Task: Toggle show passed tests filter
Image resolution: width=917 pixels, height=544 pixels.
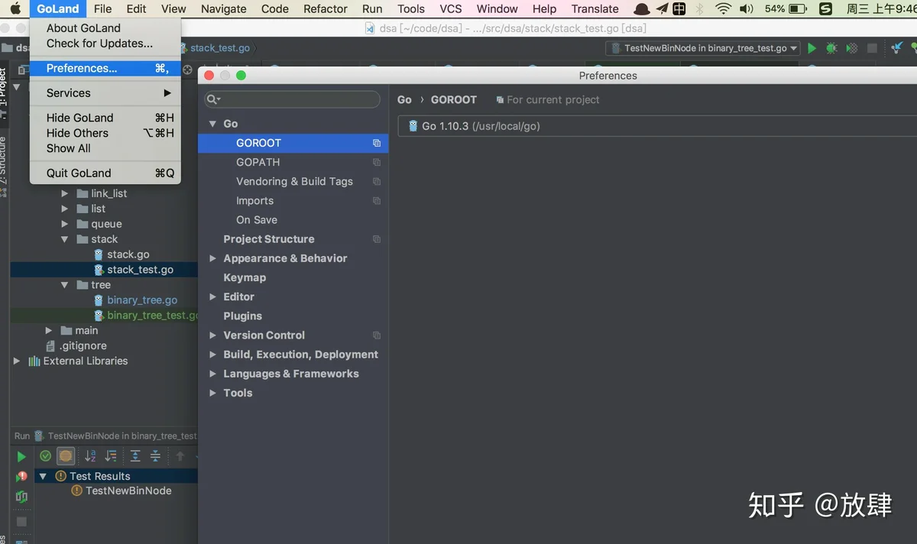Action: point(46,456)
